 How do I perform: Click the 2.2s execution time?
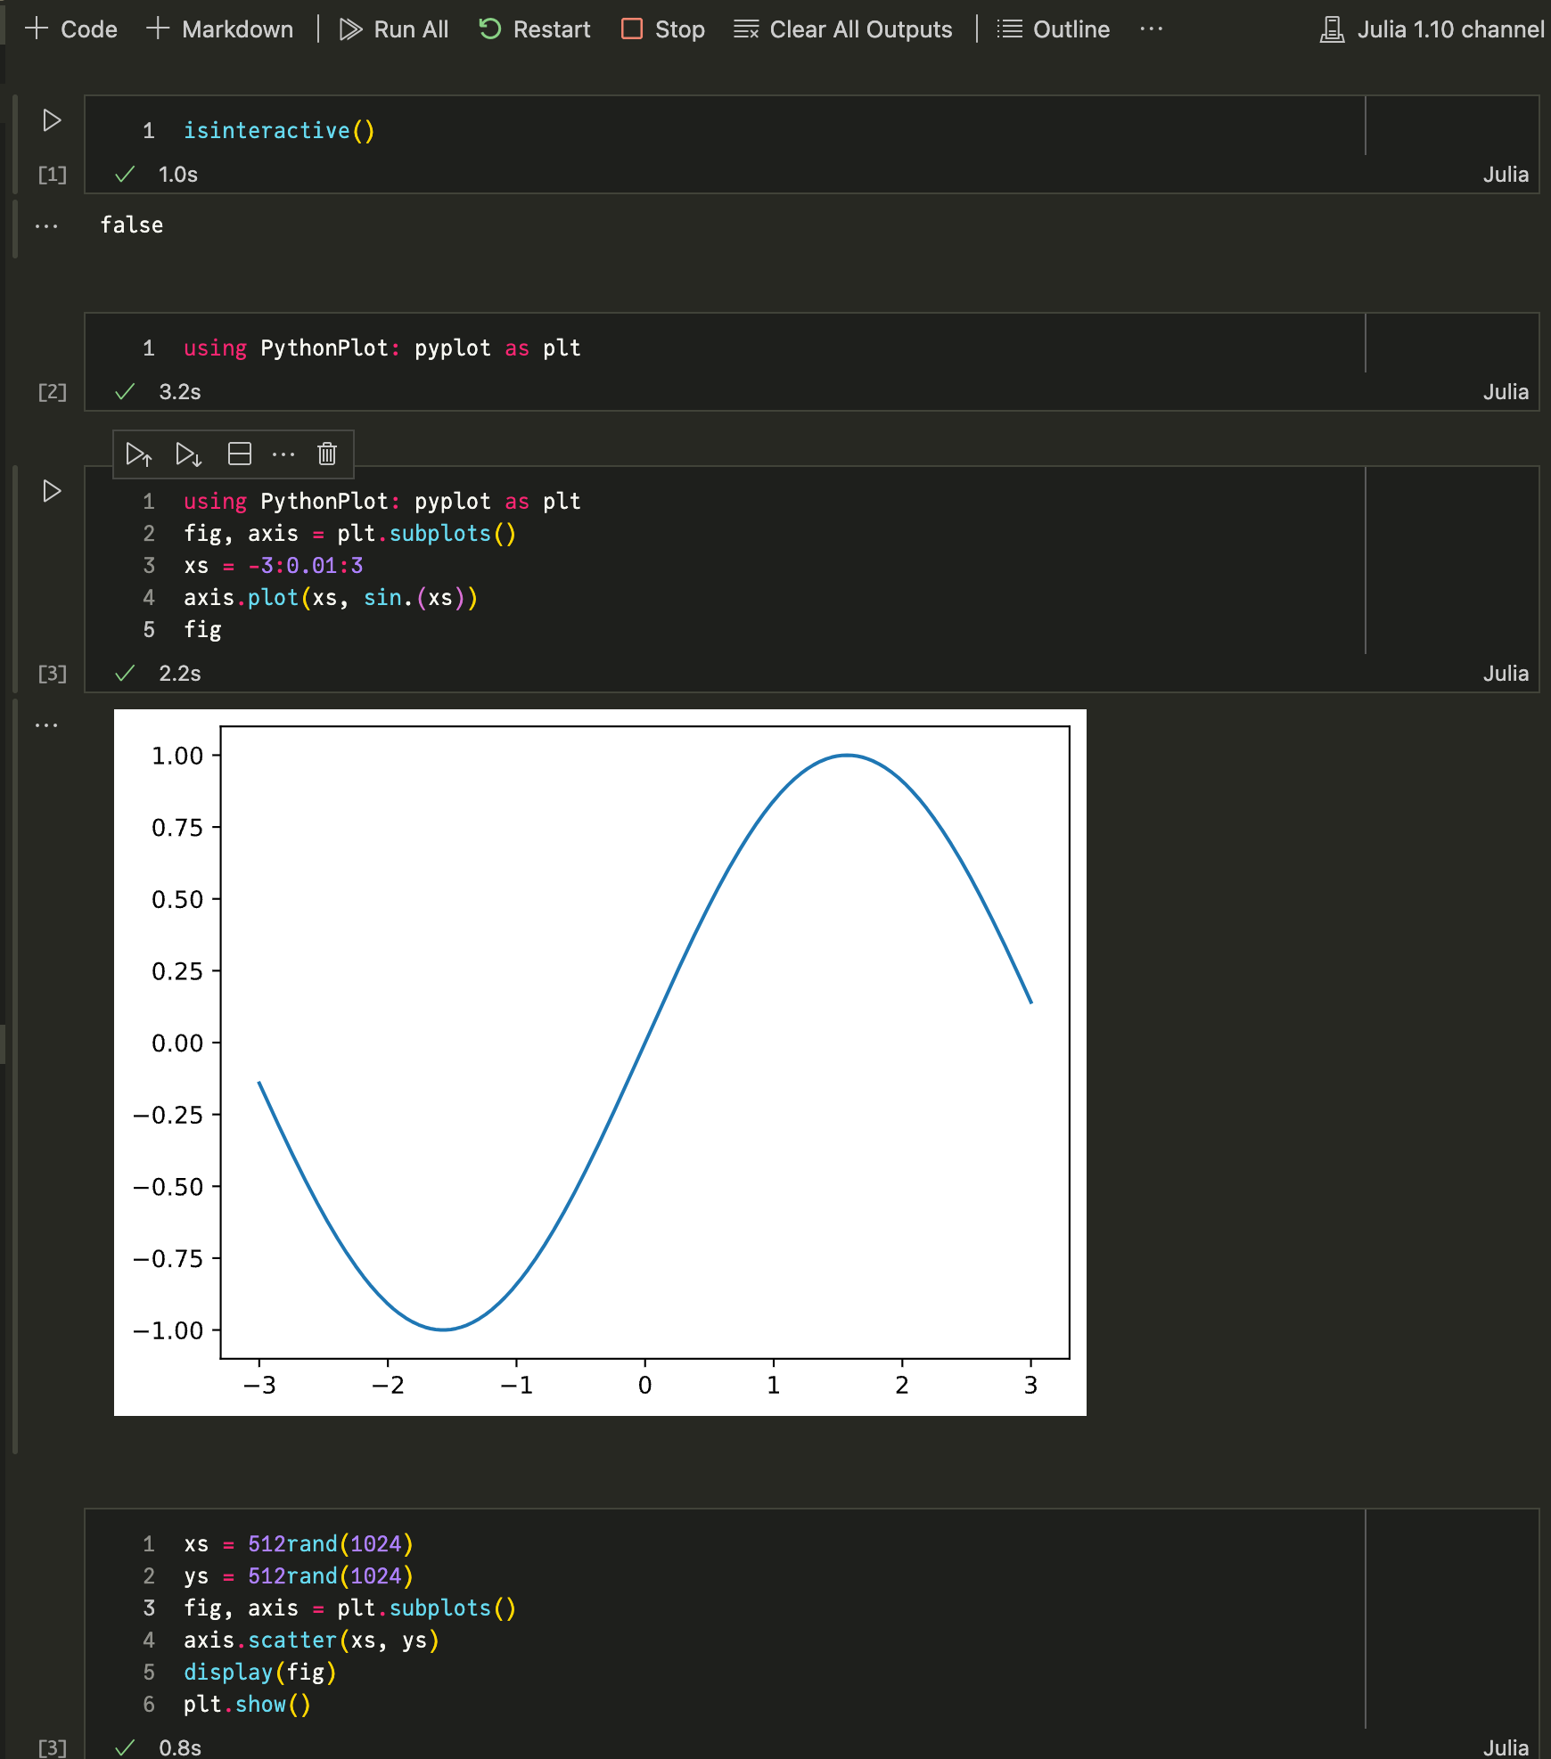click(180, 674)
